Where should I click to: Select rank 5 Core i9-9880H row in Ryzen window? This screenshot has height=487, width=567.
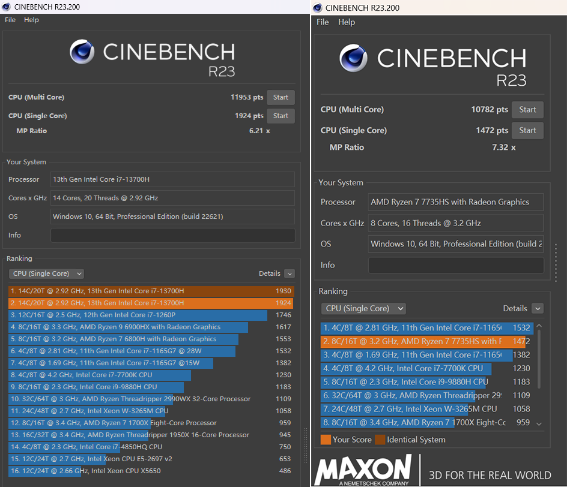pyautogui.click(x=426, y=382)
